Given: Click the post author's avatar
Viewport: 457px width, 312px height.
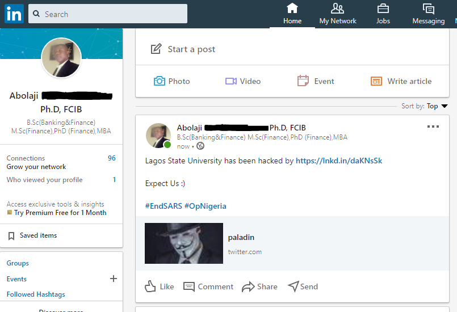Looking at the screenshot, I should (158, 136).
